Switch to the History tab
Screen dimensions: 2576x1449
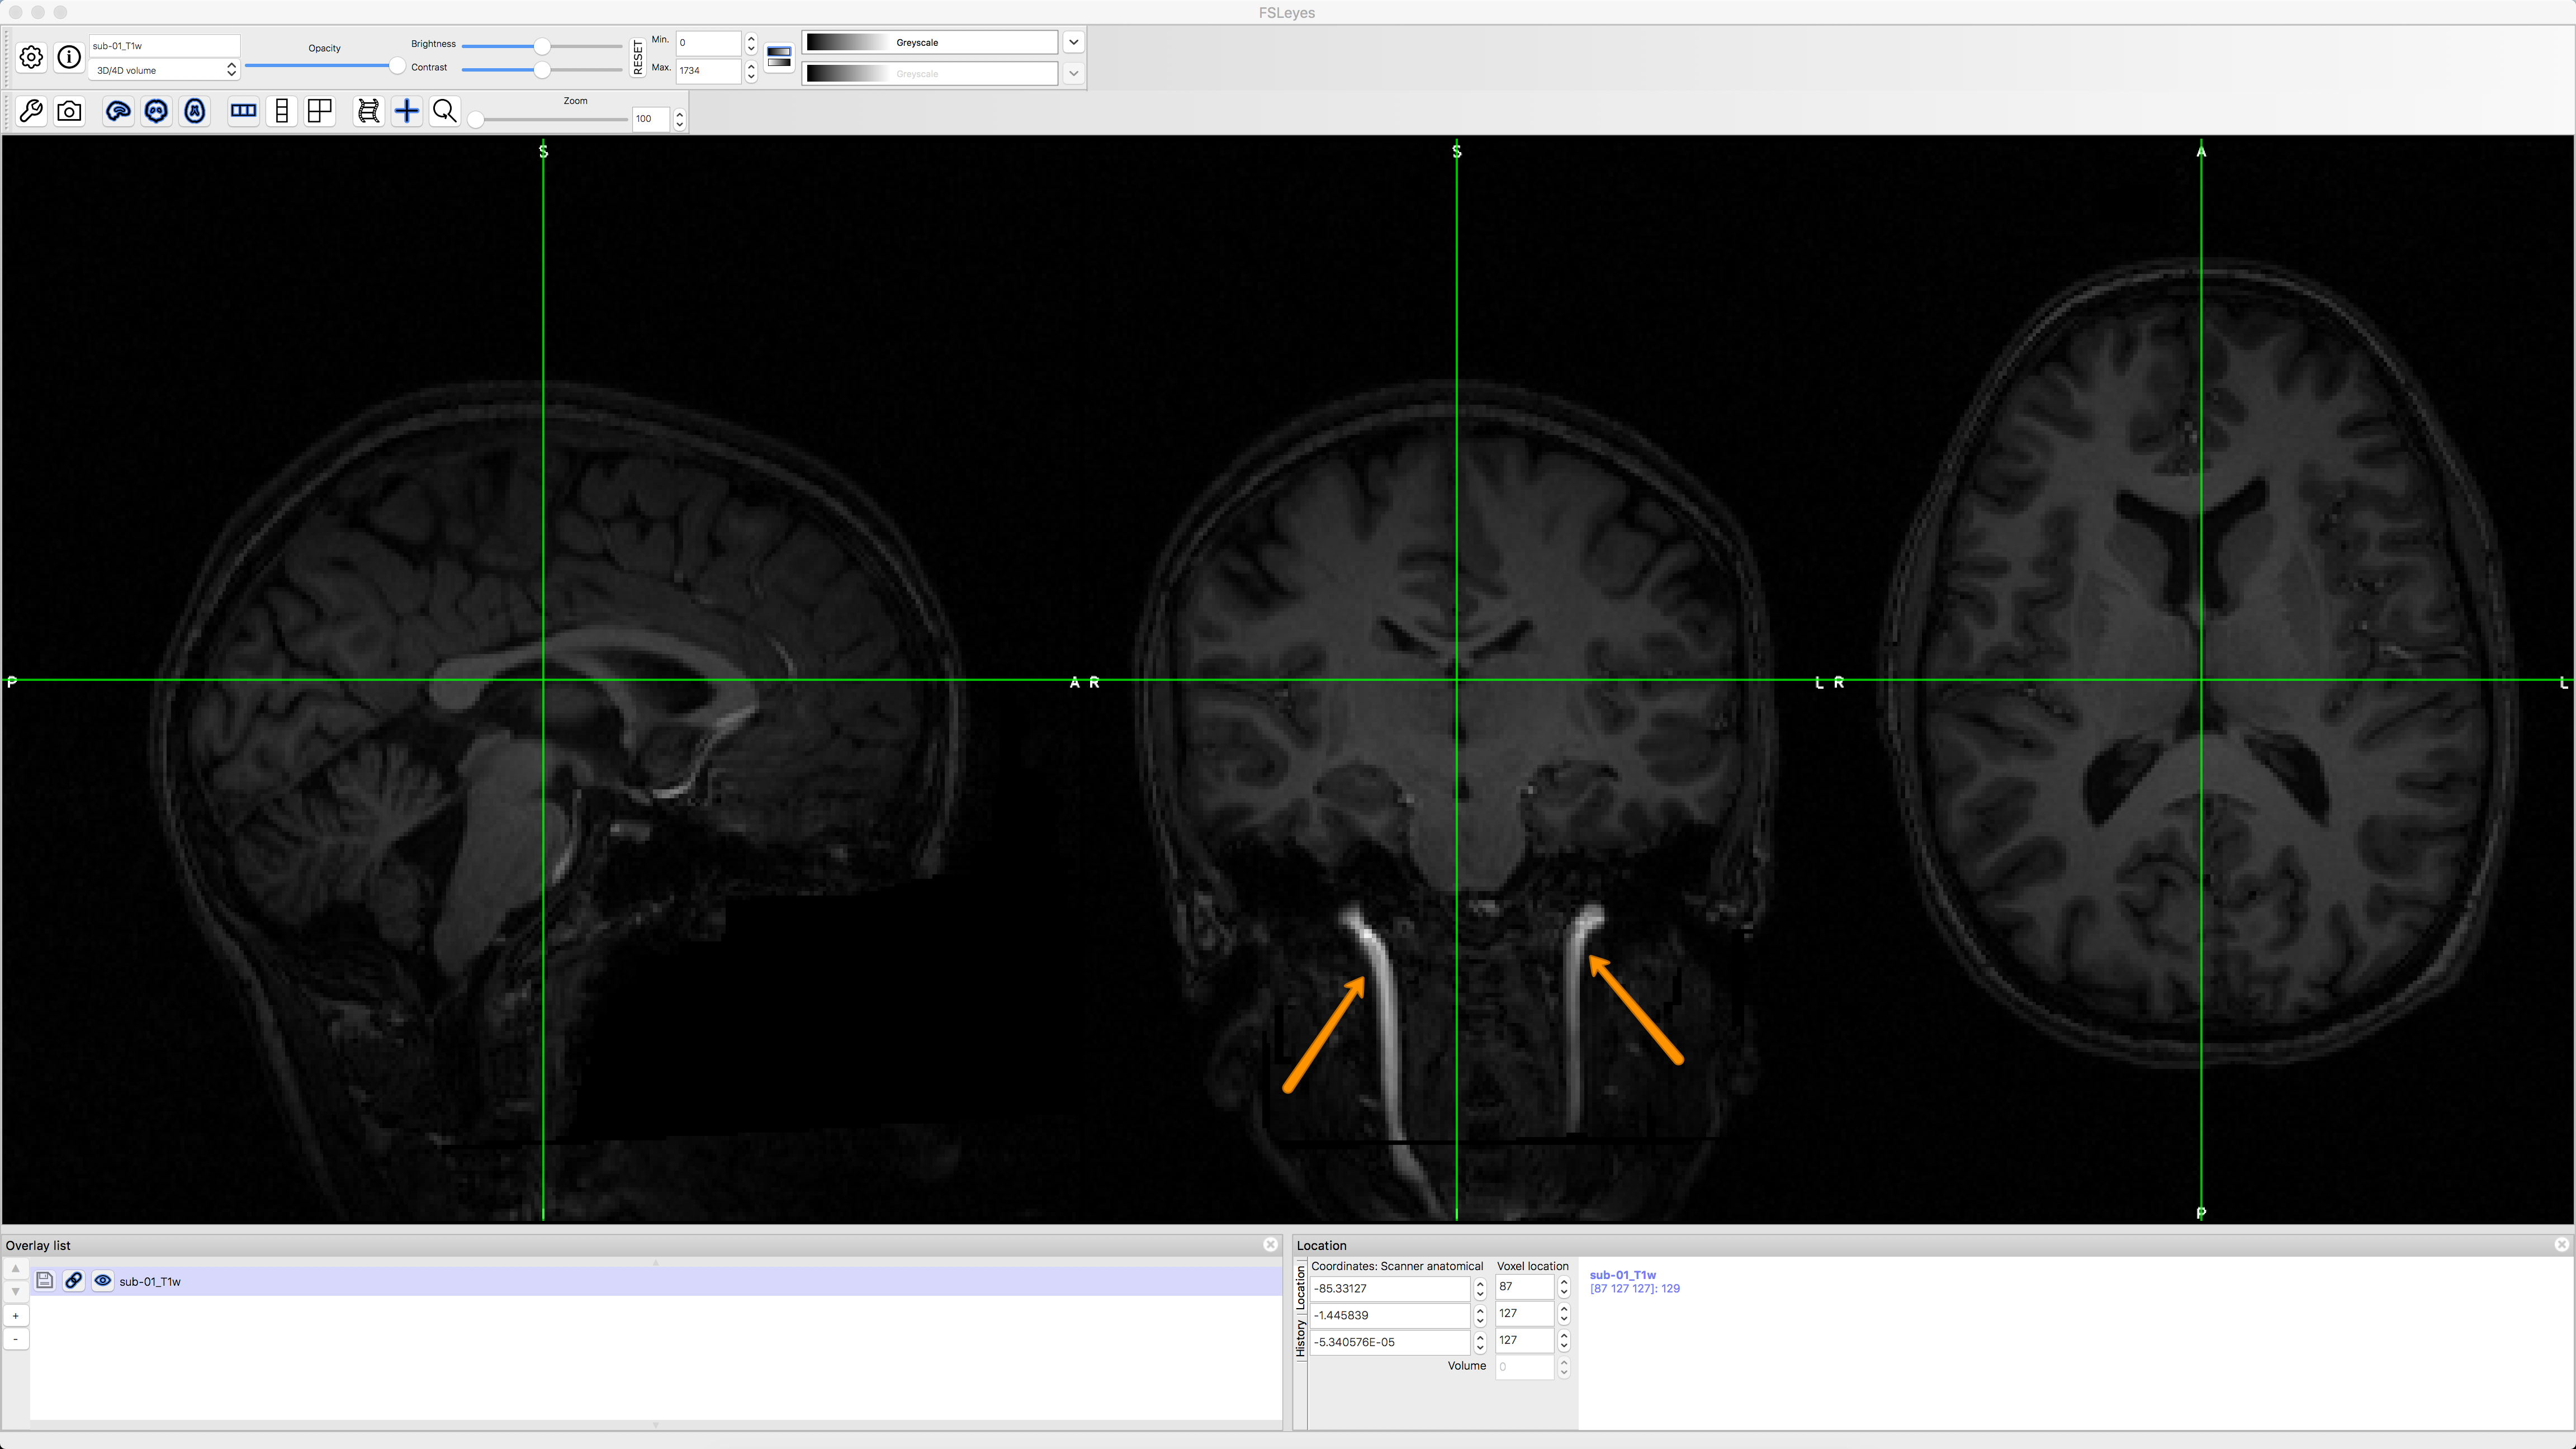1300,1339
